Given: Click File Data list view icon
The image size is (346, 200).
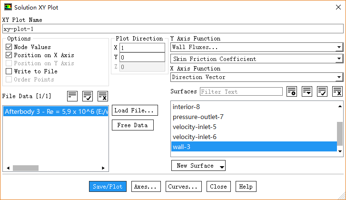Looking at the screenshot, I should point(72,96).
